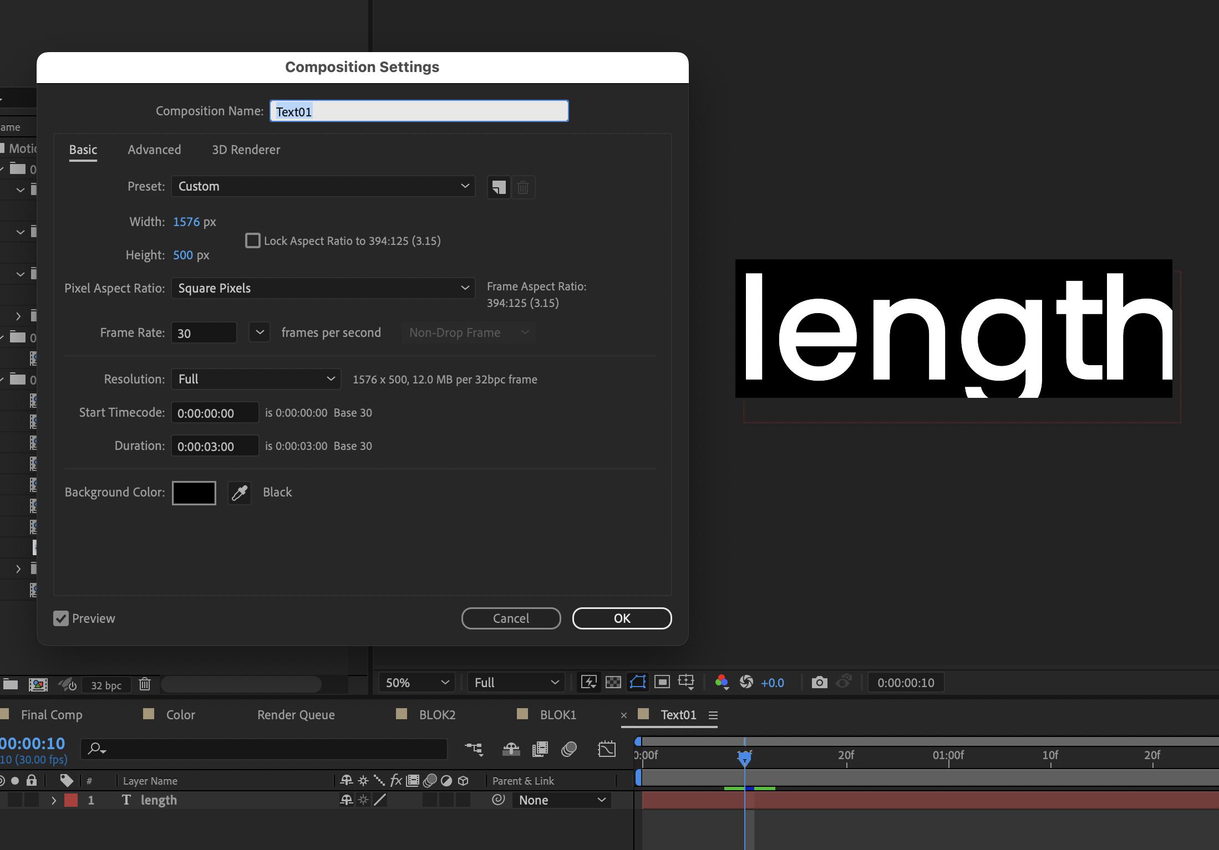Open the composition mini-flowchart

pyautogui.click(x=474, y=749)
